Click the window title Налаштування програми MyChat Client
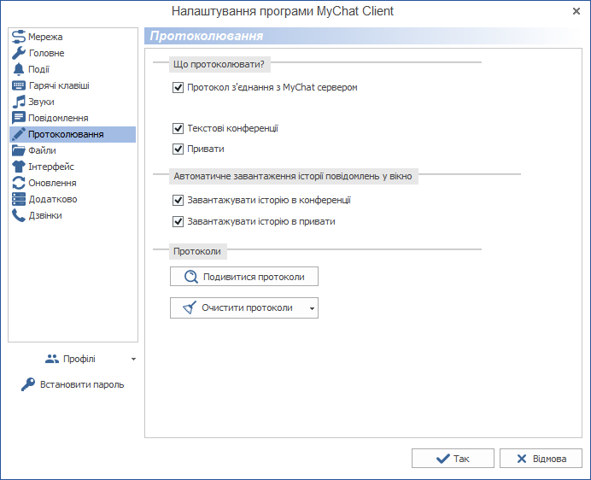This screenshot has width=591, height=480. tap(283, 11)
